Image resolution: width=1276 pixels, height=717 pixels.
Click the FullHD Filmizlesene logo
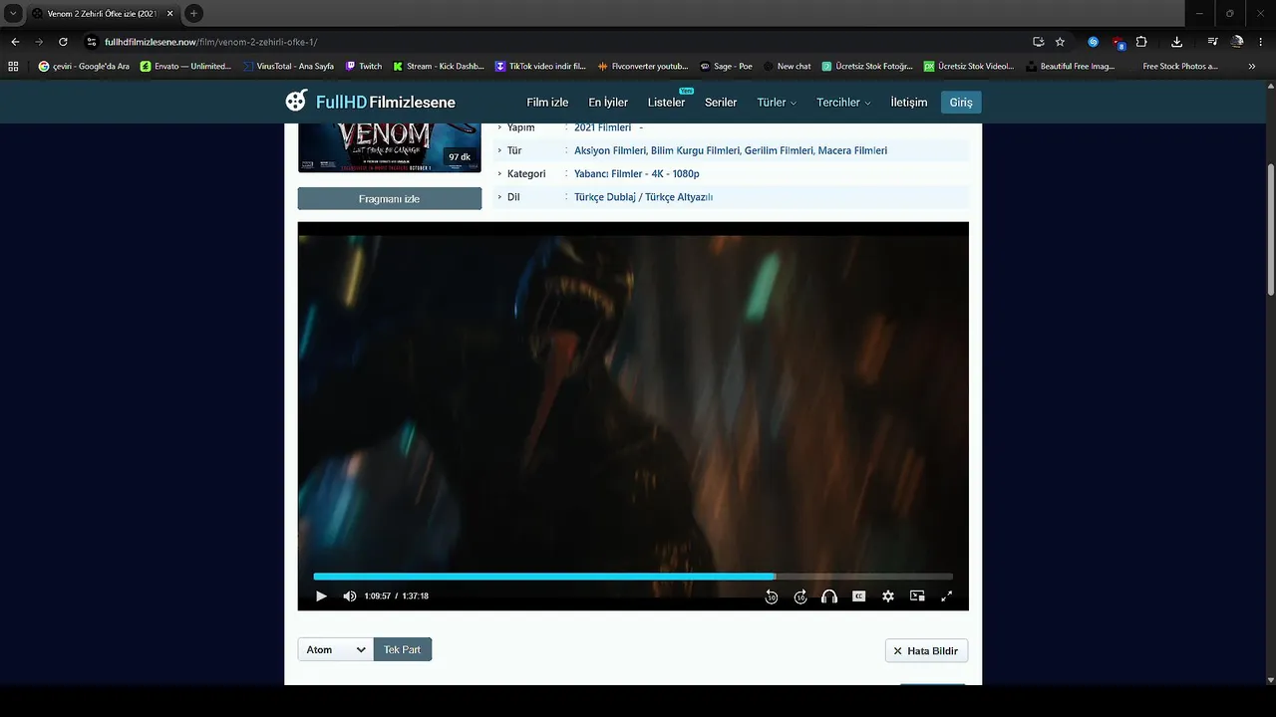[x=370, y=102]
